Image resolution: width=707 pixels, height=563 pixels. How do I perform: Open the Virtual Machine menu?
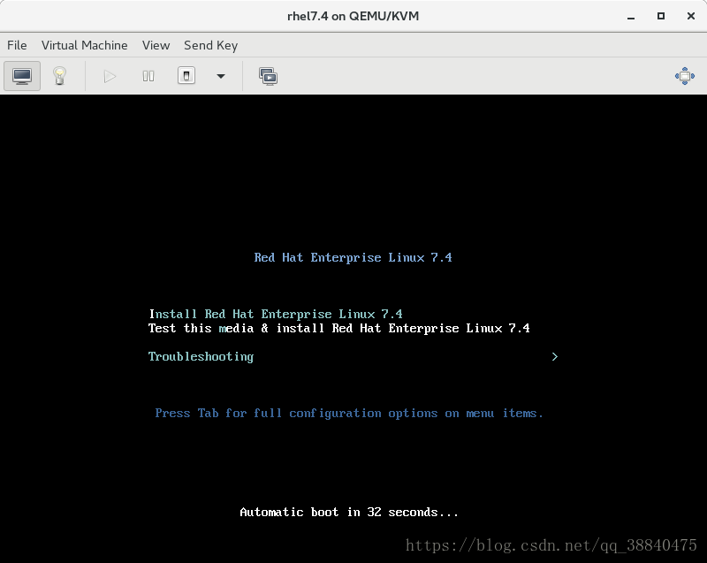[x=84, y=46]
